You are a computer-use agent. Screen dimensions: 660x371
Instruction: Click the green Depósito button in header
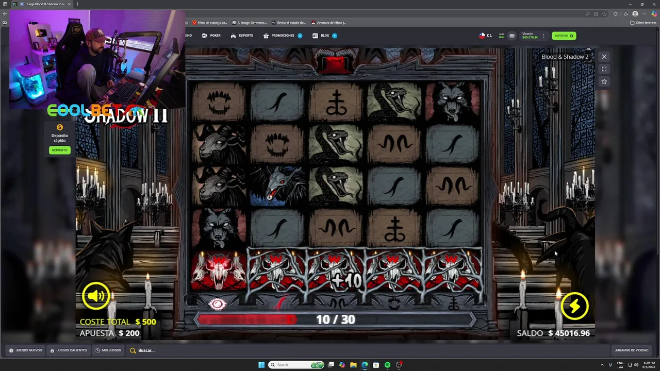564,36
